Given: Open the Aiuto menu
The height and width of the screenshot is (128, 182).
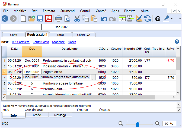Looking at the screenshot, I should (145, 11).
